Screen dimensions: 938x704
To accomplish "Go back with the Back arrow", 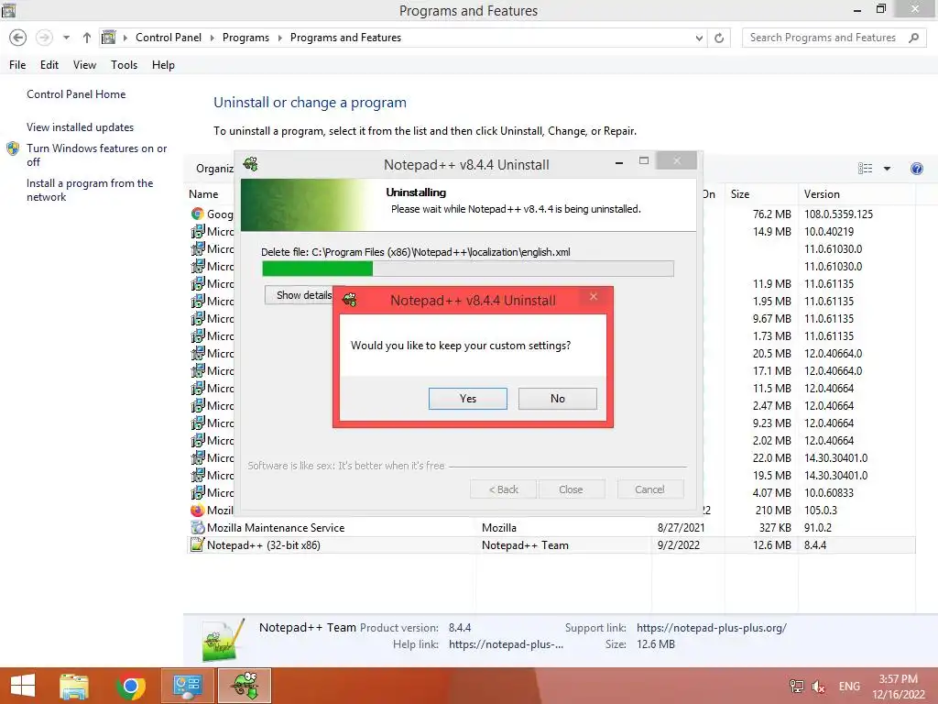I will coord(18,38).
